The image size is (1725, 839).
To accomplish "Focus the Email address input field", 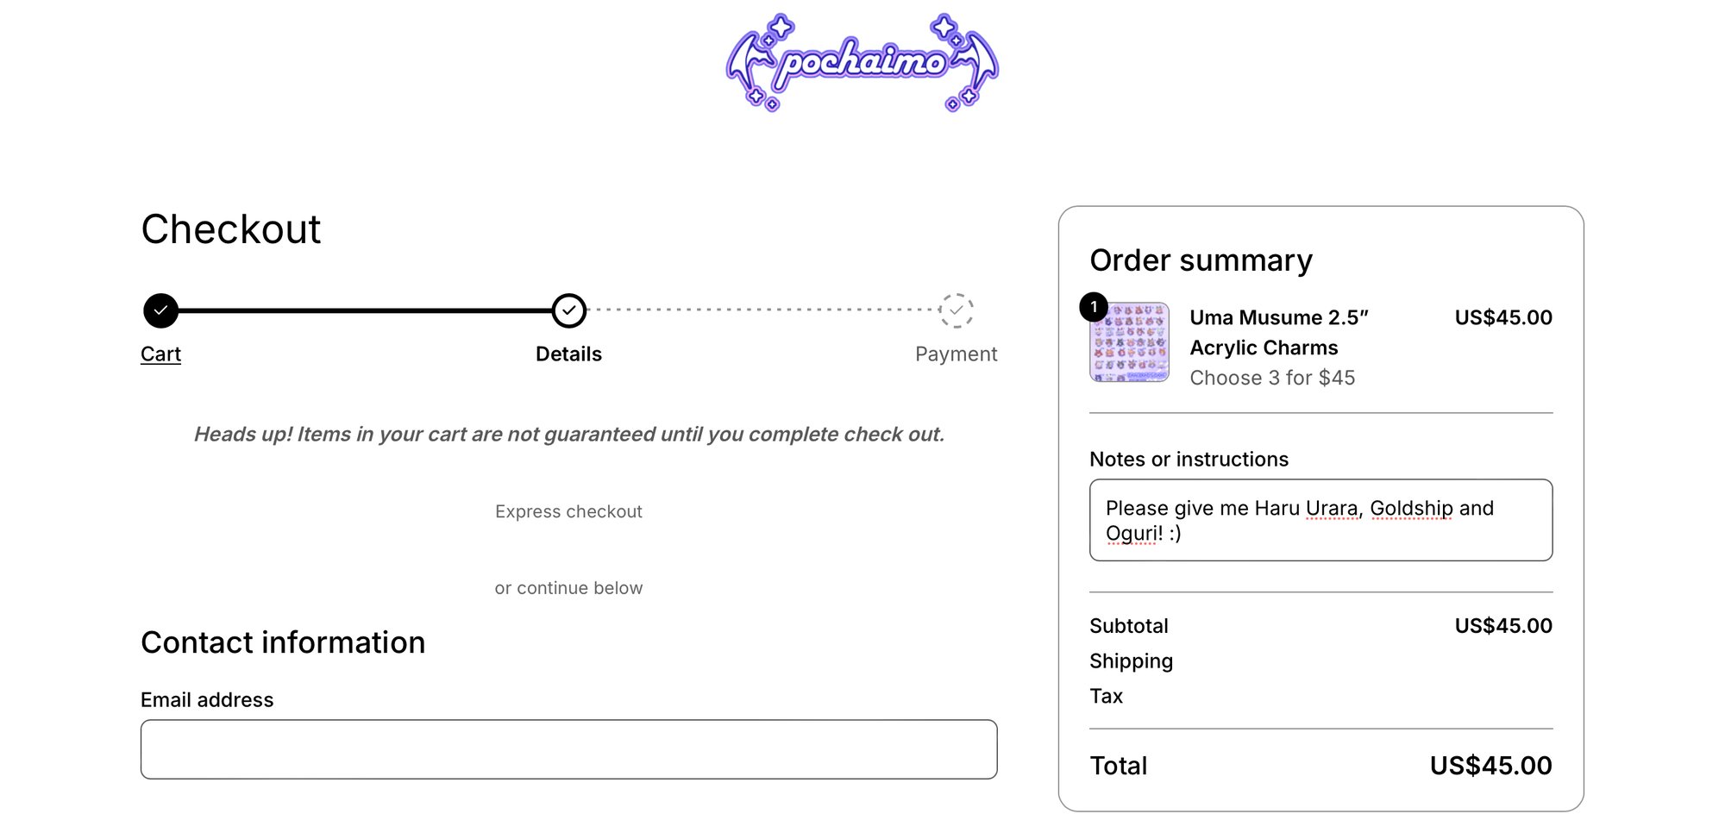I will tap(568, 749).
